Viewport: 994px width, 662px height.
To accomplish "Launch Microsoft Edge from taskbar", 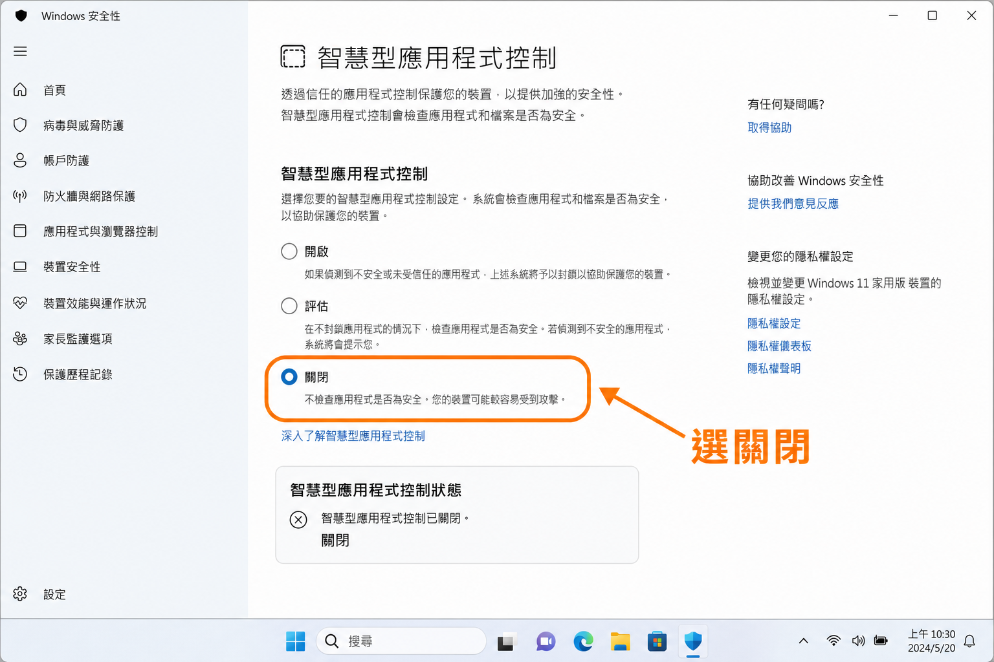I will point(583,641).
